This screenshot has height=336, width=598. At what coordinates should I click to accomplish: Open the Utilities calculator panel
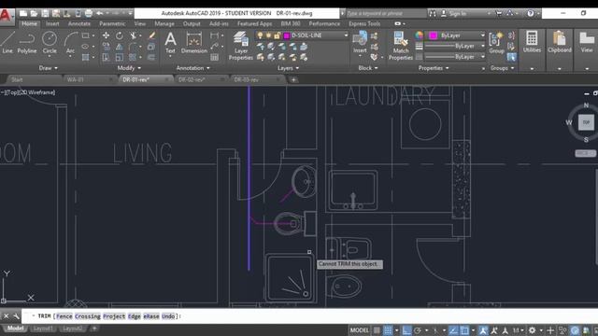click(532, 42)
